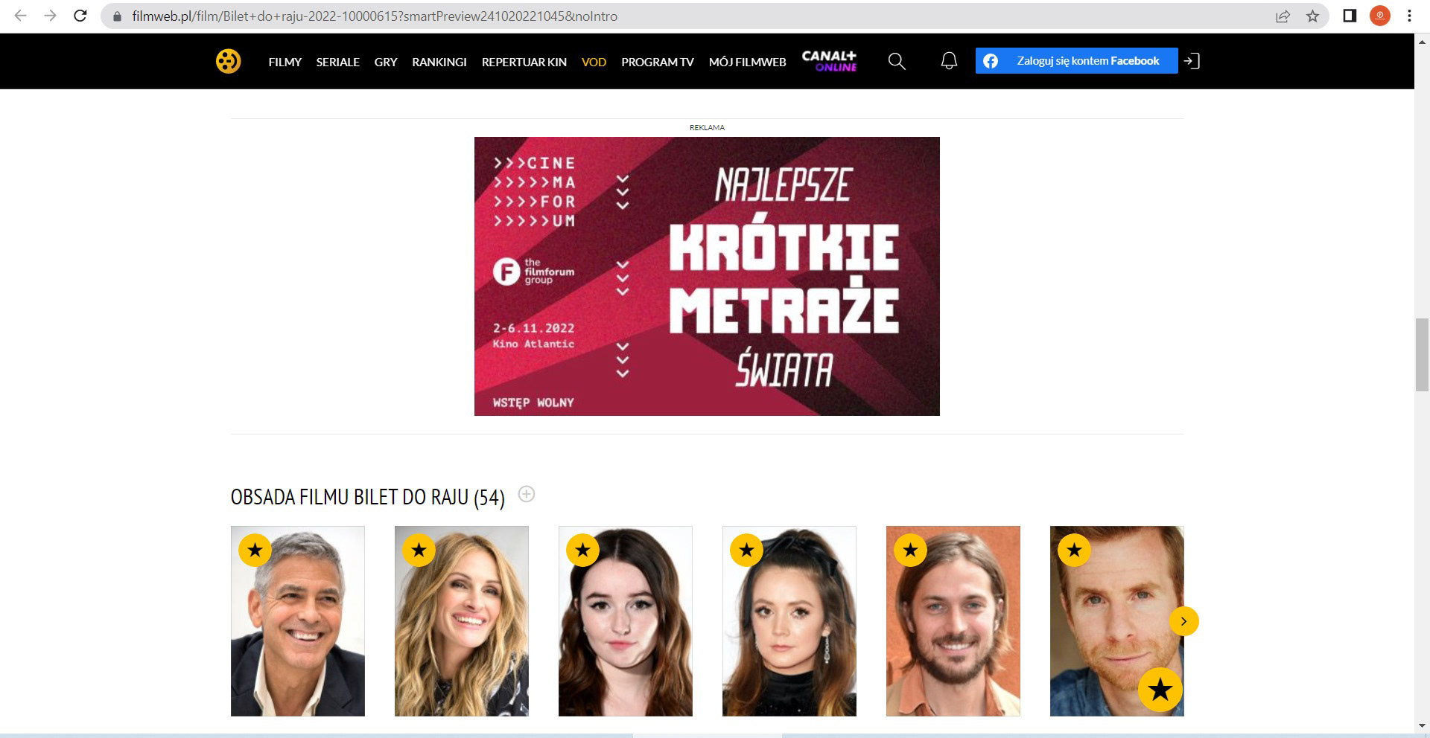Open the notifications bell

[949, 61]
